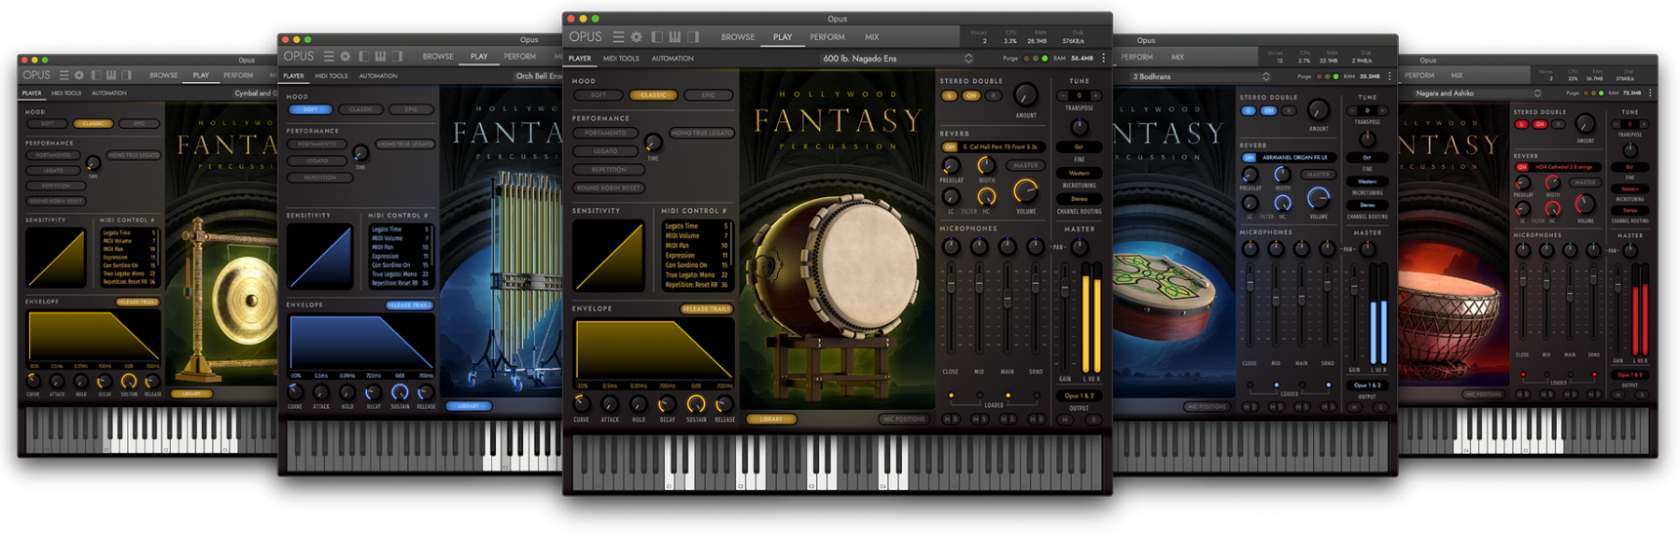
Task: Click the envelope Curve knob
Action: tap(581, 403)
